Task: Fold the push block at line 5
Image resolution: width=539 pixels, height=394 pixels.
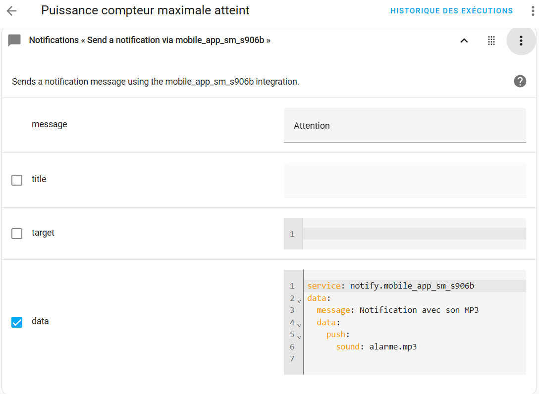Action: (299, 337)
